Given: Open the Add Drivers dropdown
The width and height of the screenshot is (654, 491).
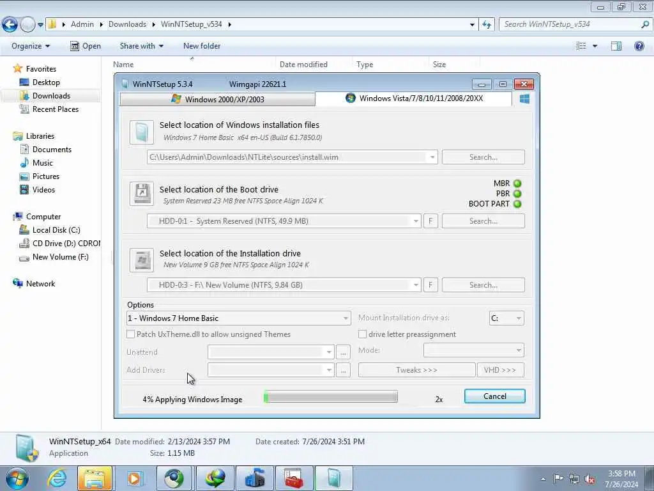Looking at the screenshot, I should pos(329,370).
